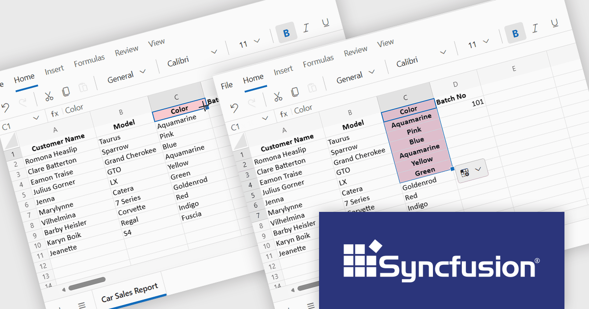Click formula bar showing Color in right window

coord(303,109)
